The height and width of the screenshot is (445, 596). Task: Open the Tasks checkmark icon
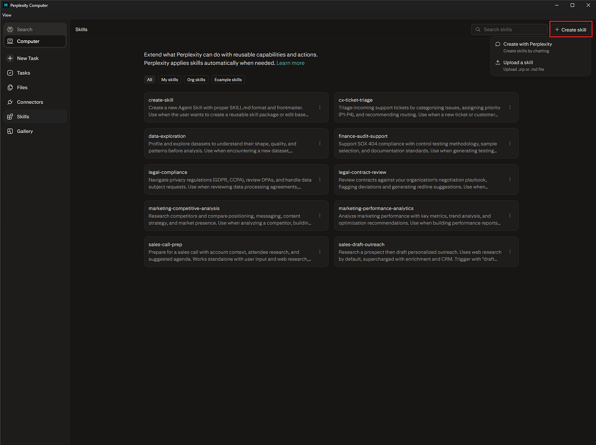coord(10,73)
